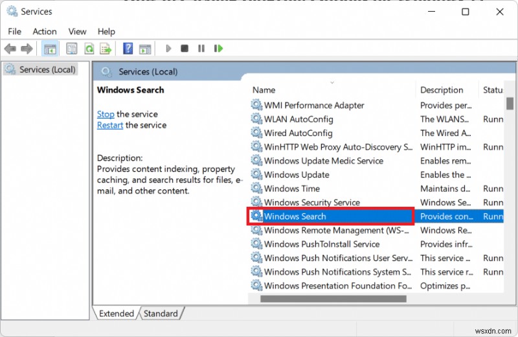Click the Restart the service link
Screen dimensions: 518x337
(x=110, y=125)
